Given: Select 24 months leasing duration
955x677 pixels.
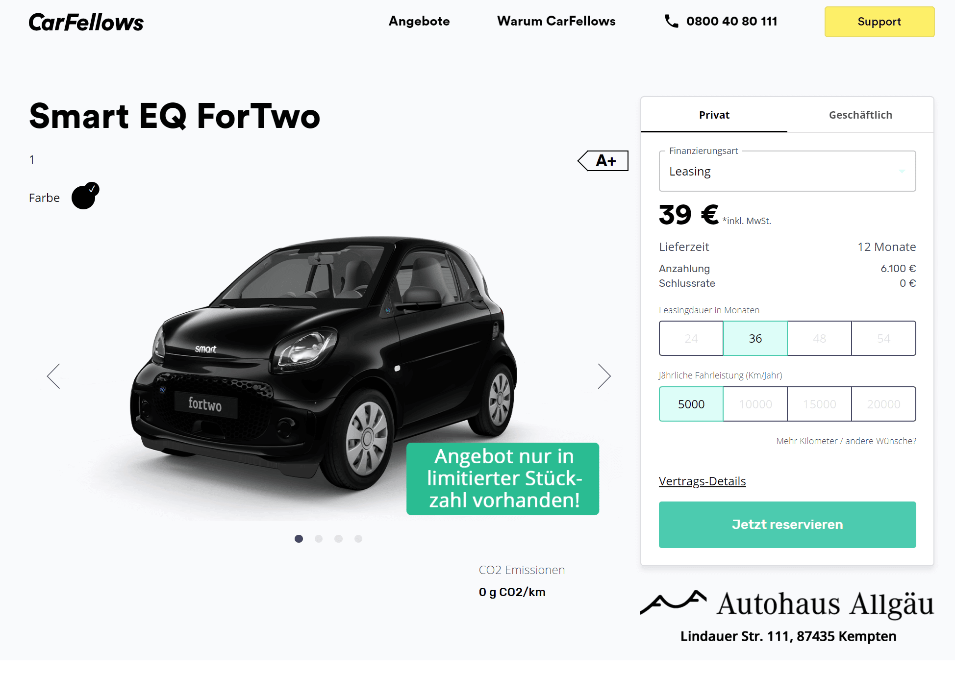Looking at the screenshot, I should point(691,338).
